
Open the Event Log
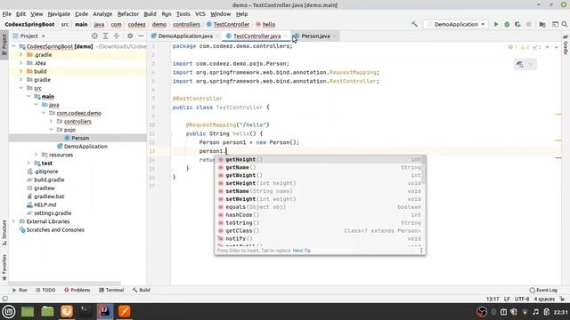tap(543, 290)
